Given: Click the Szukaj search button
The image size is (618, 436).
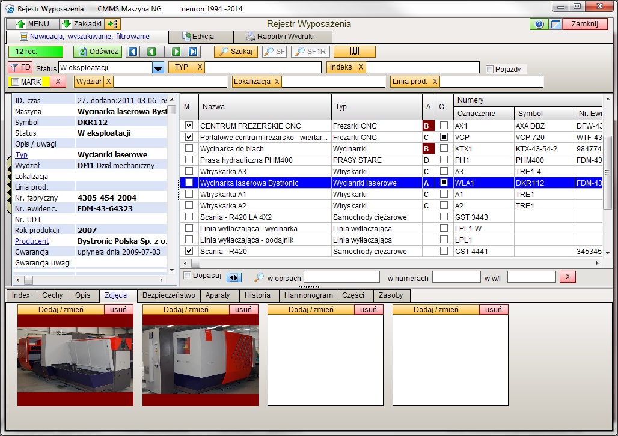Looking at the screenshot, I should pyautogui.click(x=236, y=52).
